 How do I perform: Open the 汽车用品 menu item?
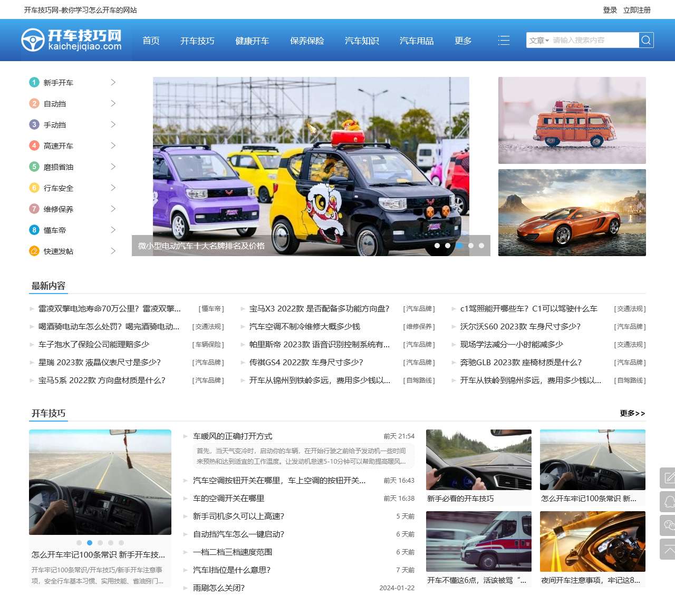pyautogui.click(x=417, y=41)
